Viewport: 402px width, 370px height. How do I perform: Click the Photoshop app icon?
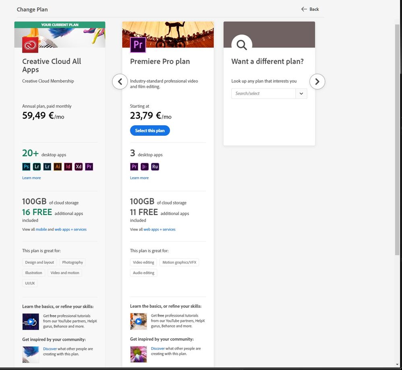tap(27, 166)
